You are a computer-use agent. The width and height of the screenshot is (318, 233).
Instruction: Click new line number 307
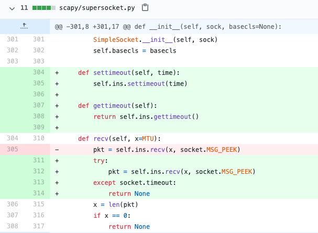coord(39,105)
